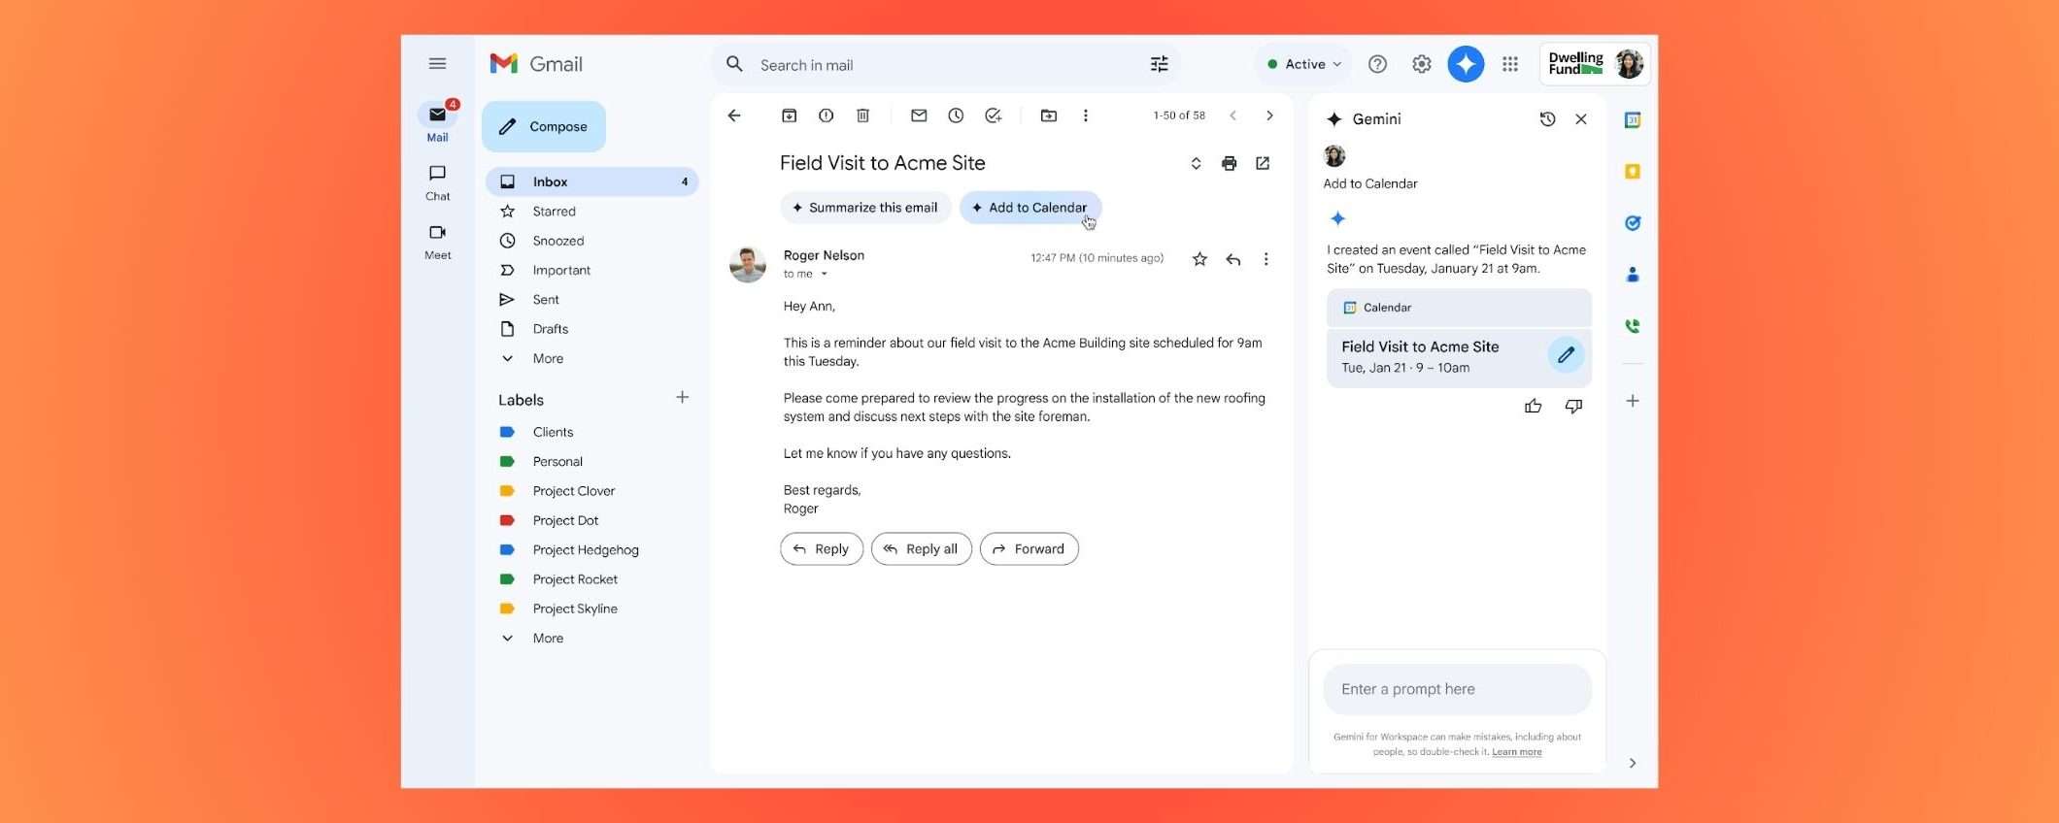The image size is (2059, 823).
Task: Open the Active status dropdown
Action: (1303, 64)
